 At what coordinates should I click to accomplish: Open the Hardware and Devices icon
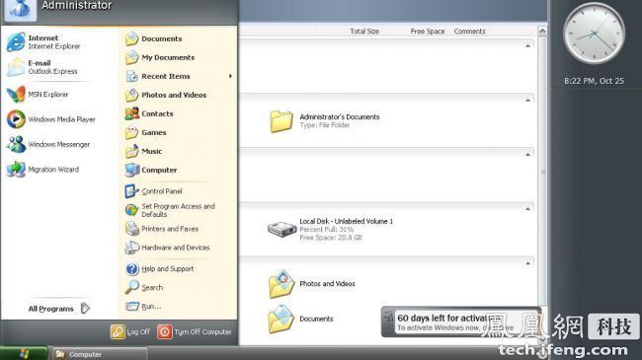click(x=131, y=248)
